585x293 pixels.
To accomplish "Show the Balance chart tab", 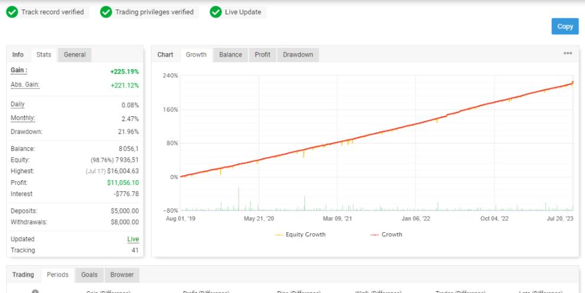I will pyautogui.click(x=230, y=55).
